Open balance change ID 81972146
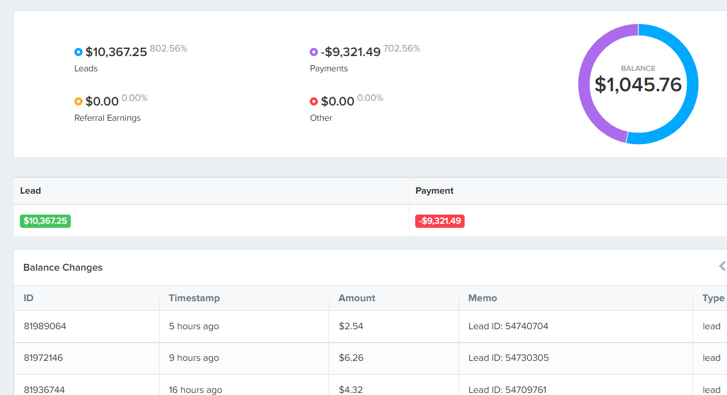Image resolution: width=727 pixels, height=395 pixels. pyautogui.click(x=43, y=358)
